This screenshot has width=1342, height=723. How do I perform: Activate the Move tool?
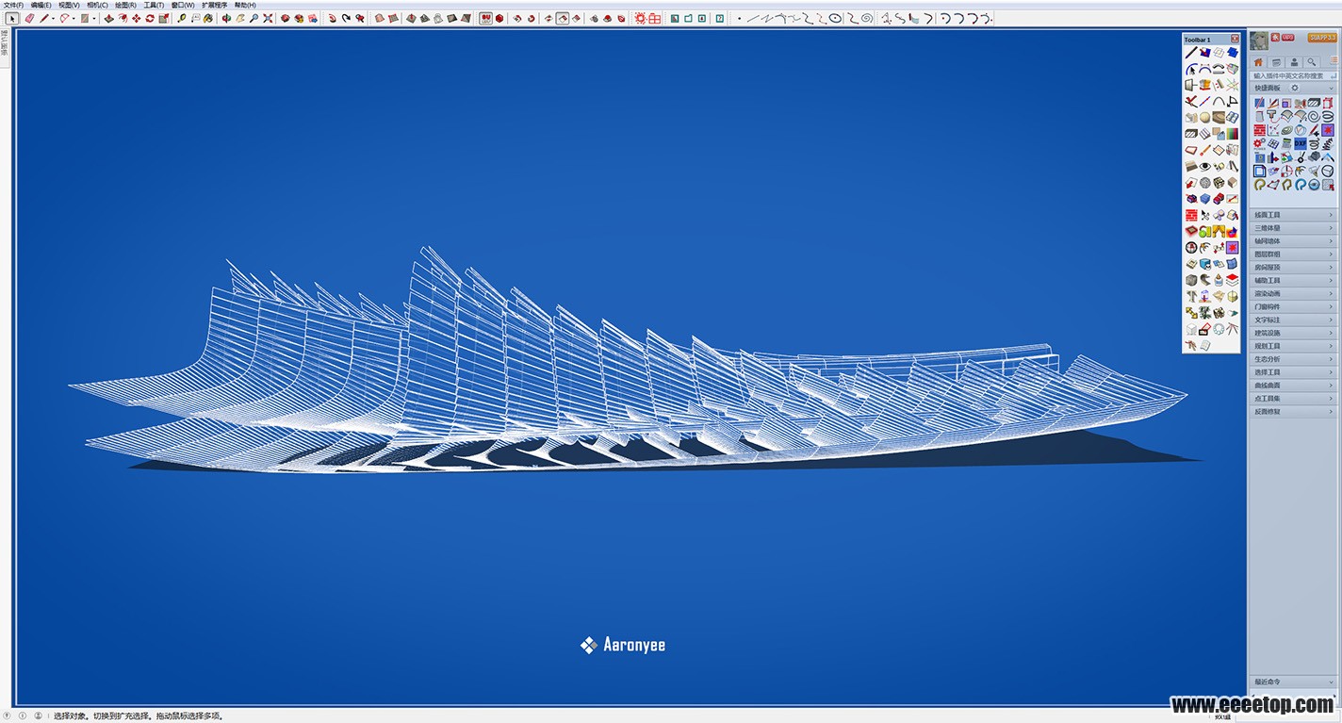[x=136, y=18]
